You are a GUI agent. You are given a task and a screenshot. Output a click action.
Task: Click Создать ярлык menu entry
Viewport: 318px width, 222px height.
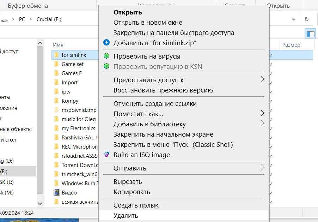click(136, 205)
